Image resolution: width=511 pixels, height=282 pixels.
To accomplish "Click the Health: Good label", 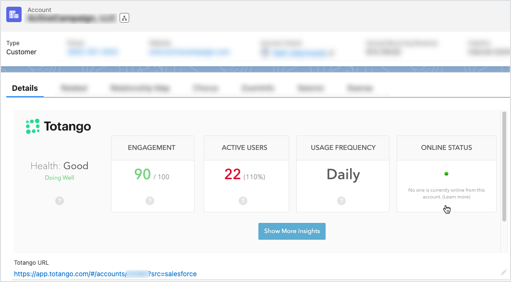I will [60, 166].
